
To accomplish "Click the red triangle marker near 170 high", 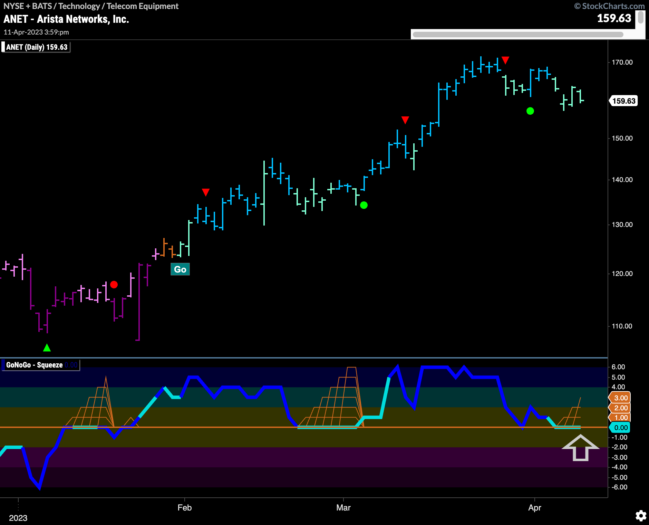I will click(x=505, y=60).
